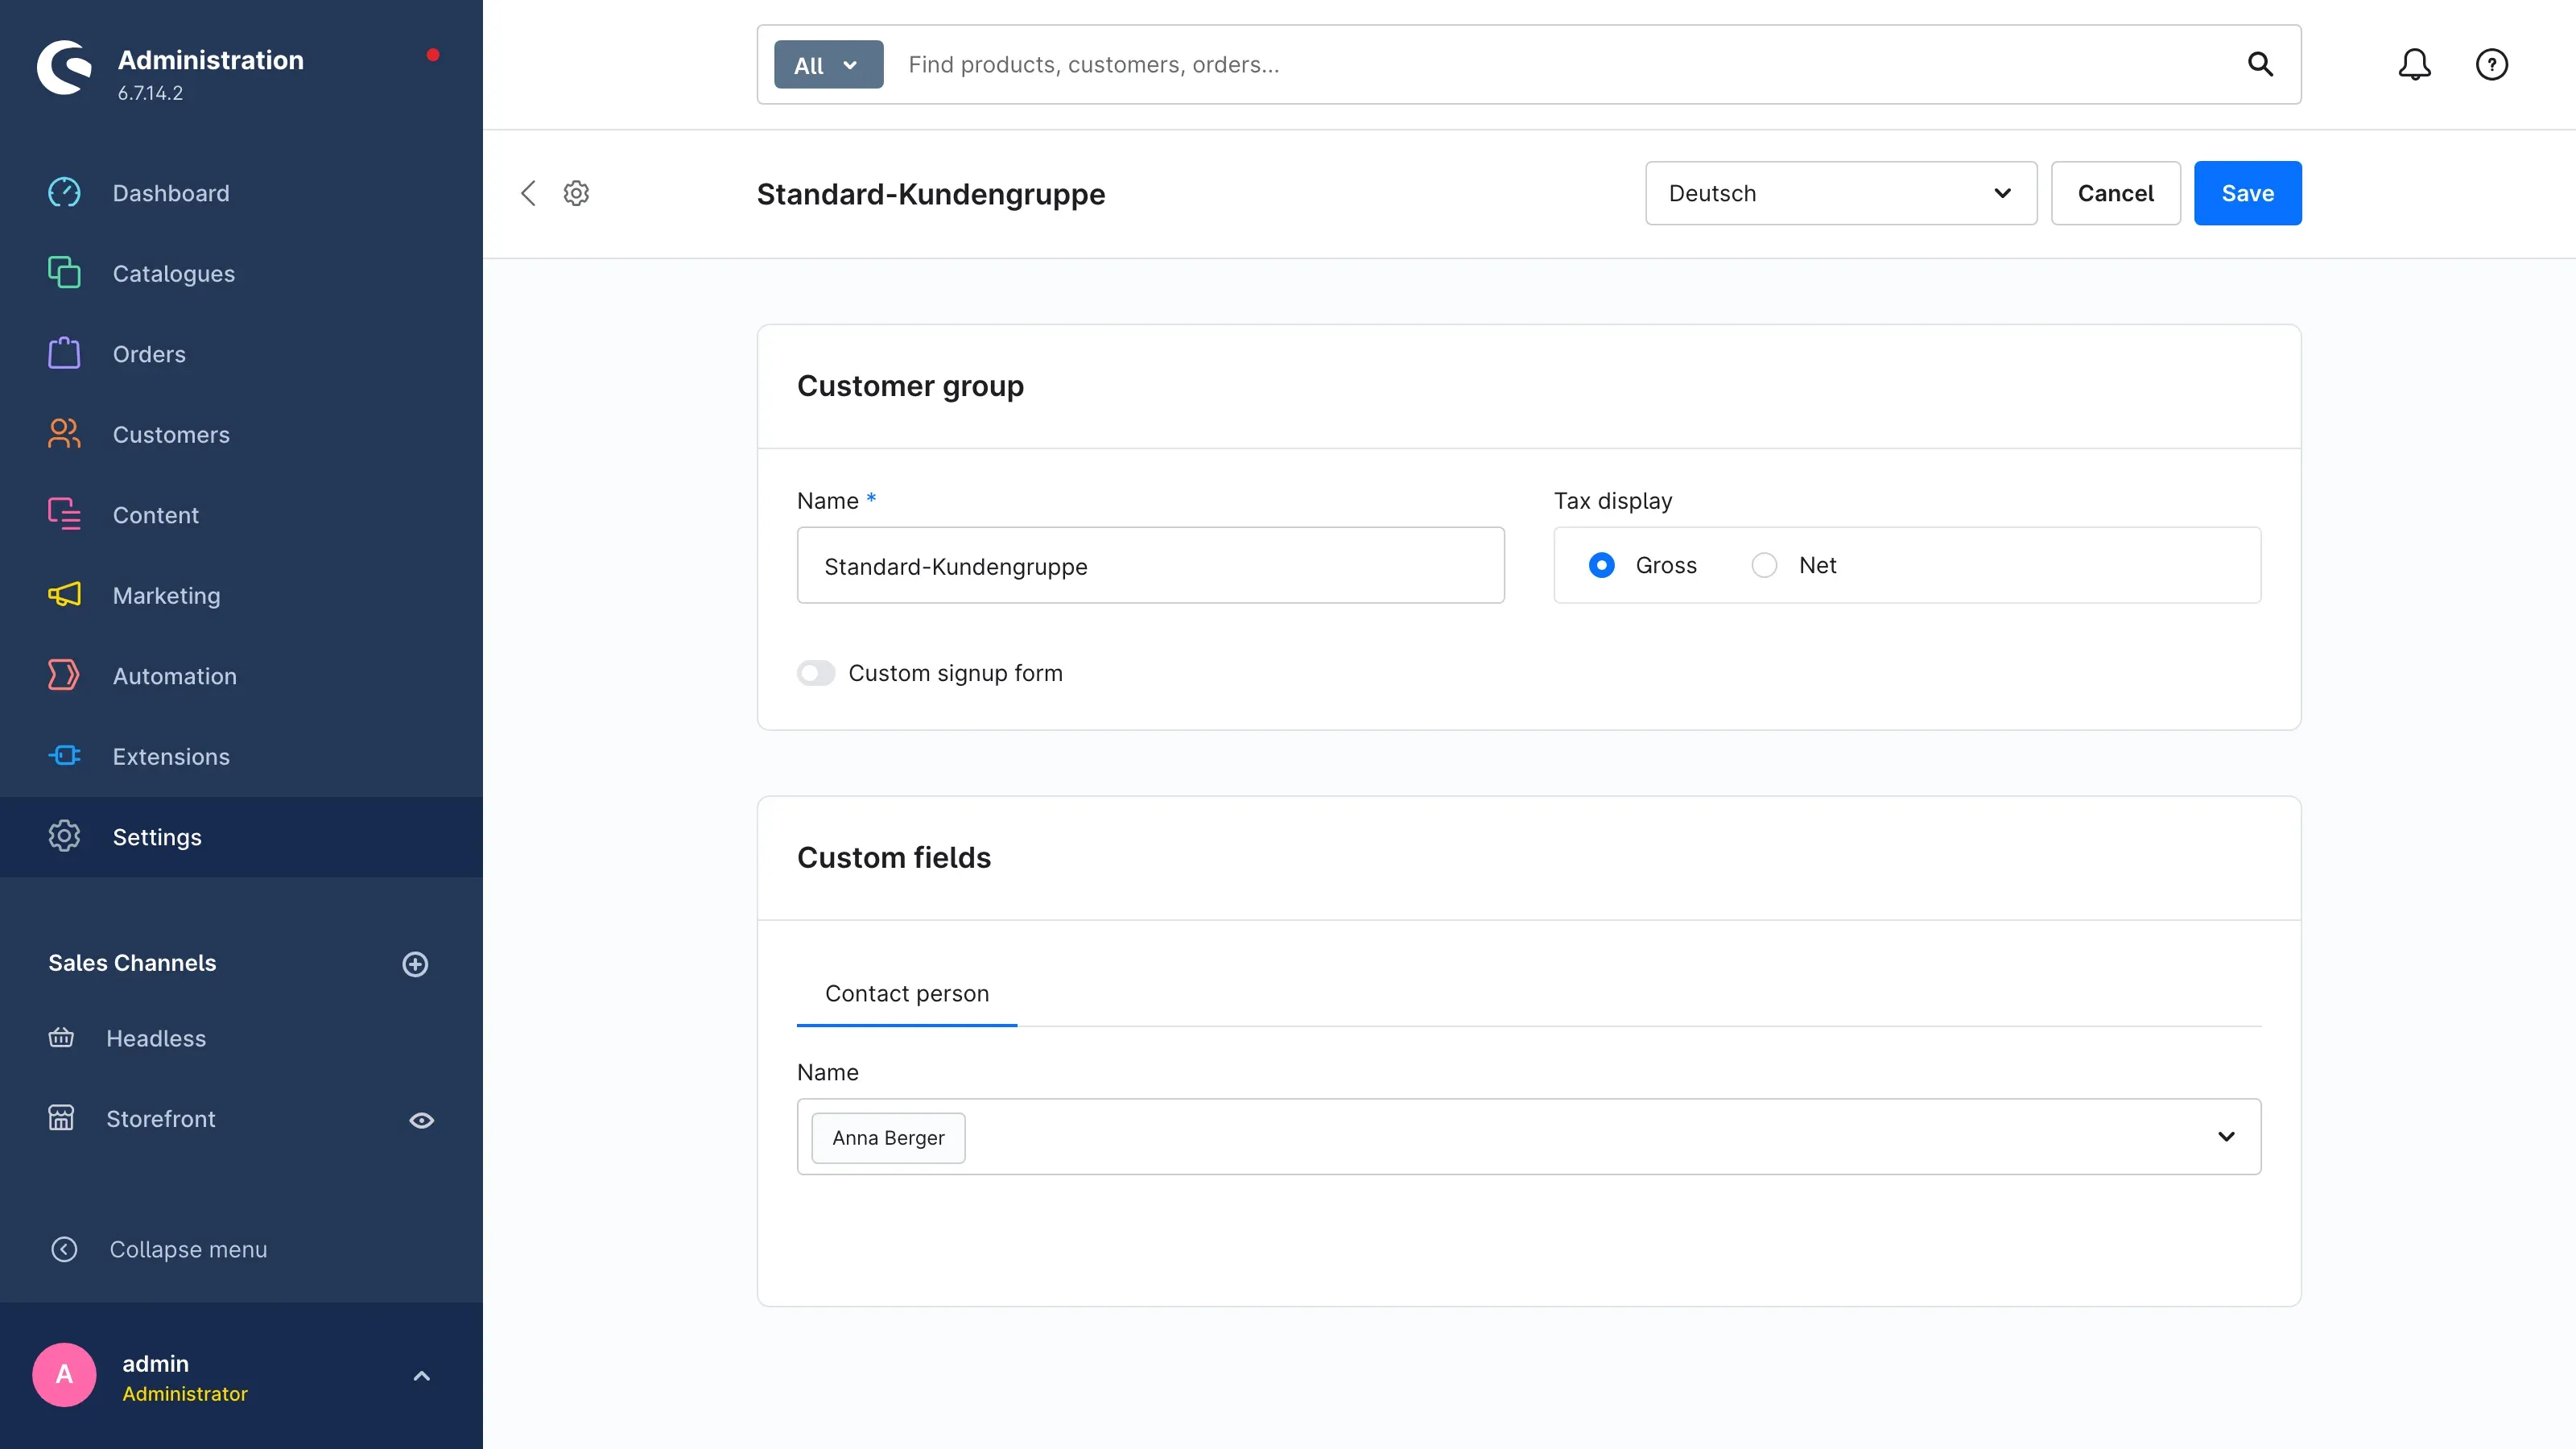Viewport: 2576px width, 1449px height.
Task: Click the notifications bell icon
Action: (x=2414, y=65)
